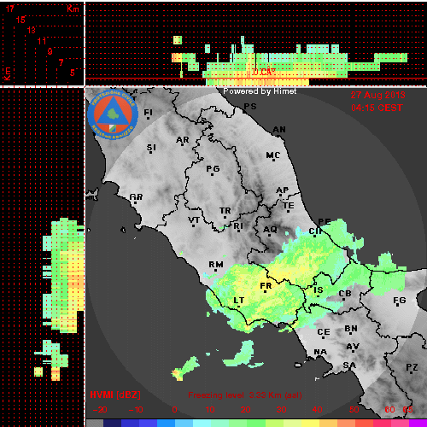Click the 'AV' city label
This screenshot has height=427, width=427.
pyautogui.click(x=353, y=347)
